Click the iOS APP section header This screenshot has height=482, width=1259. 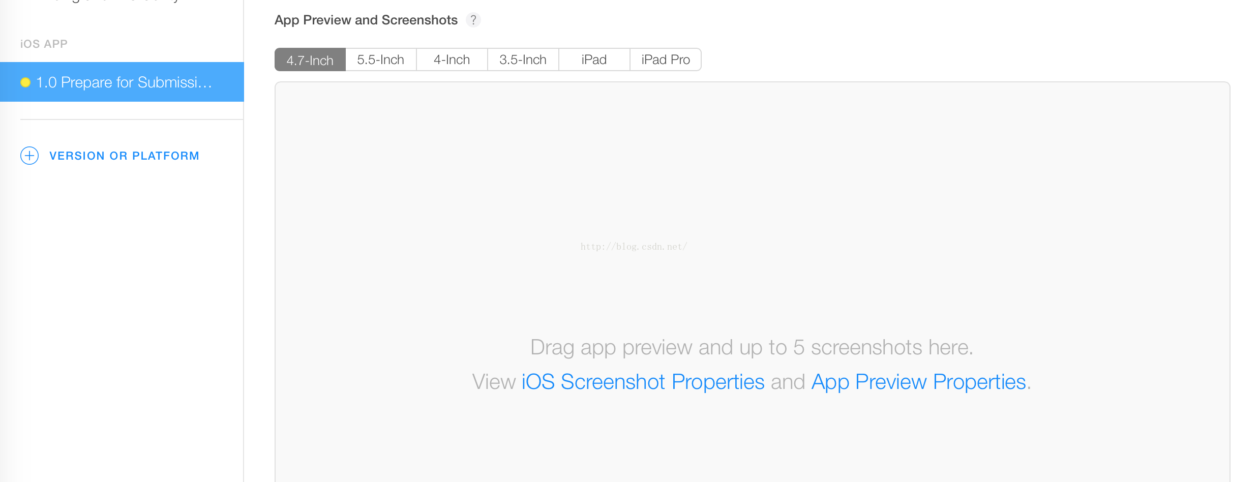(x=44, y=44)
